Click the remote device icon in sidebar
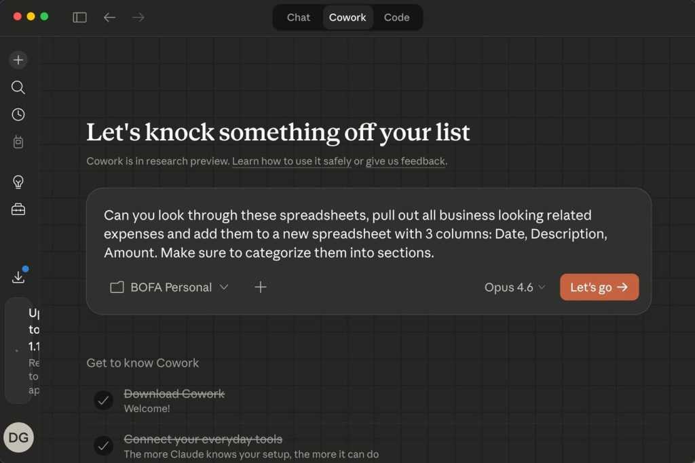The image size is (695, 463). (x=18, y=142)
